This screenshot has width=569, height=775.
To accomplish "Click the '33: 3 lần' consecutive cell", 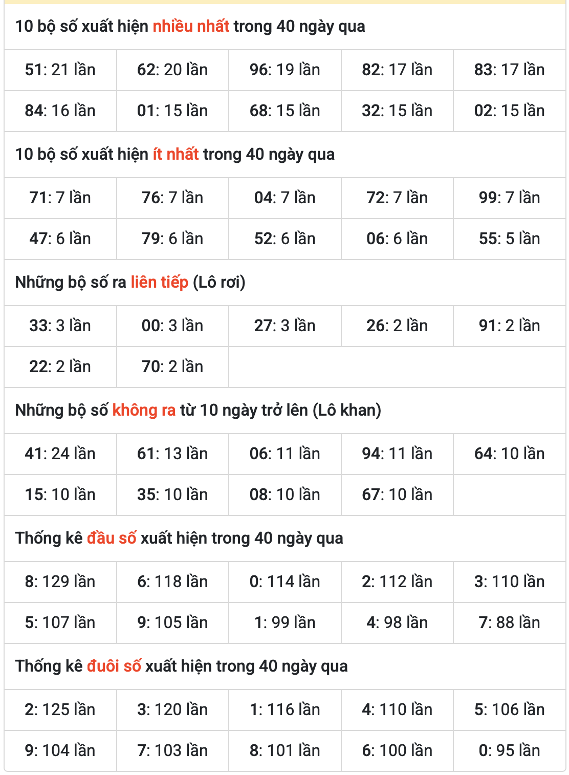I will tap(60, 326).
